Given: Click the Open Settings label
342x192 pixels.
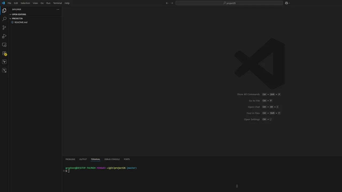Looking at the screenshot, I should (x=252, y=119).
